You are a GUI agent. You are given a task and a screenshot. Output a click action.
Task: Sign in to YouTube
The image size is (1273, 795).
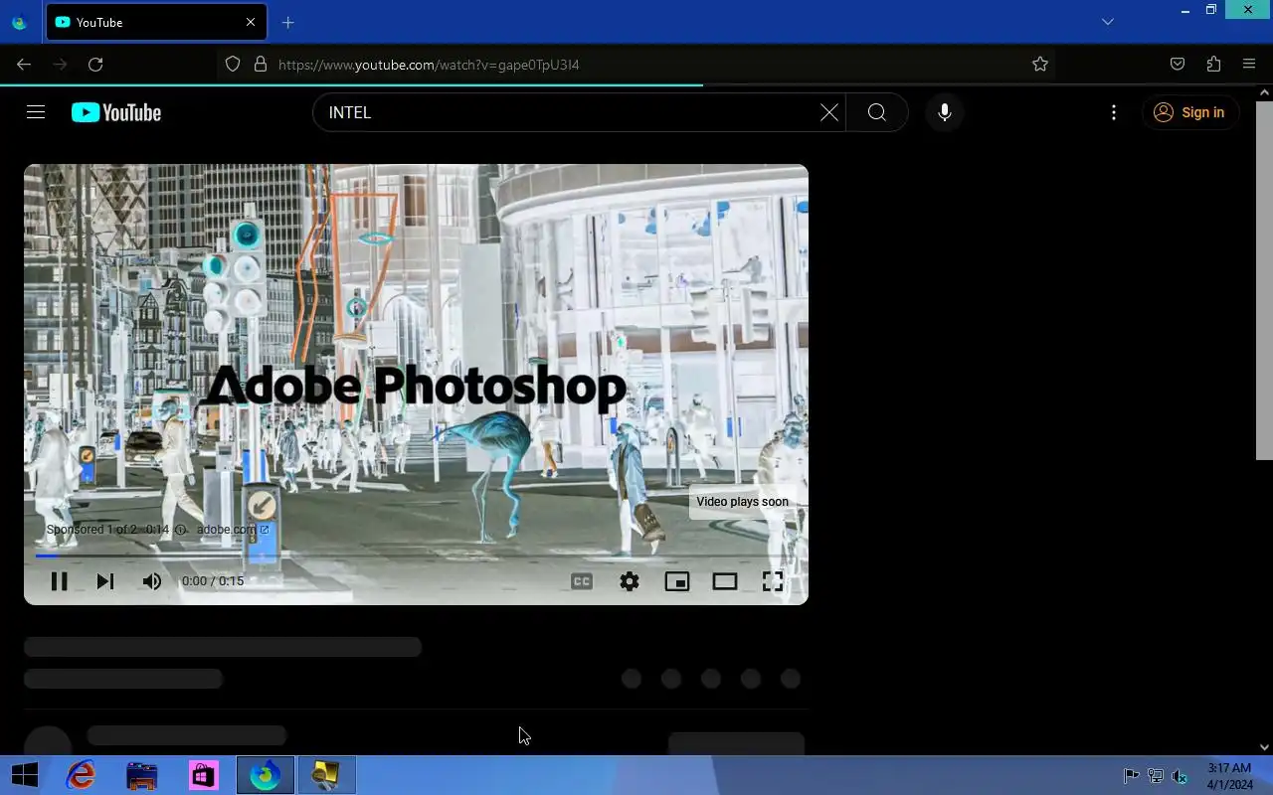click(1189, 112)
